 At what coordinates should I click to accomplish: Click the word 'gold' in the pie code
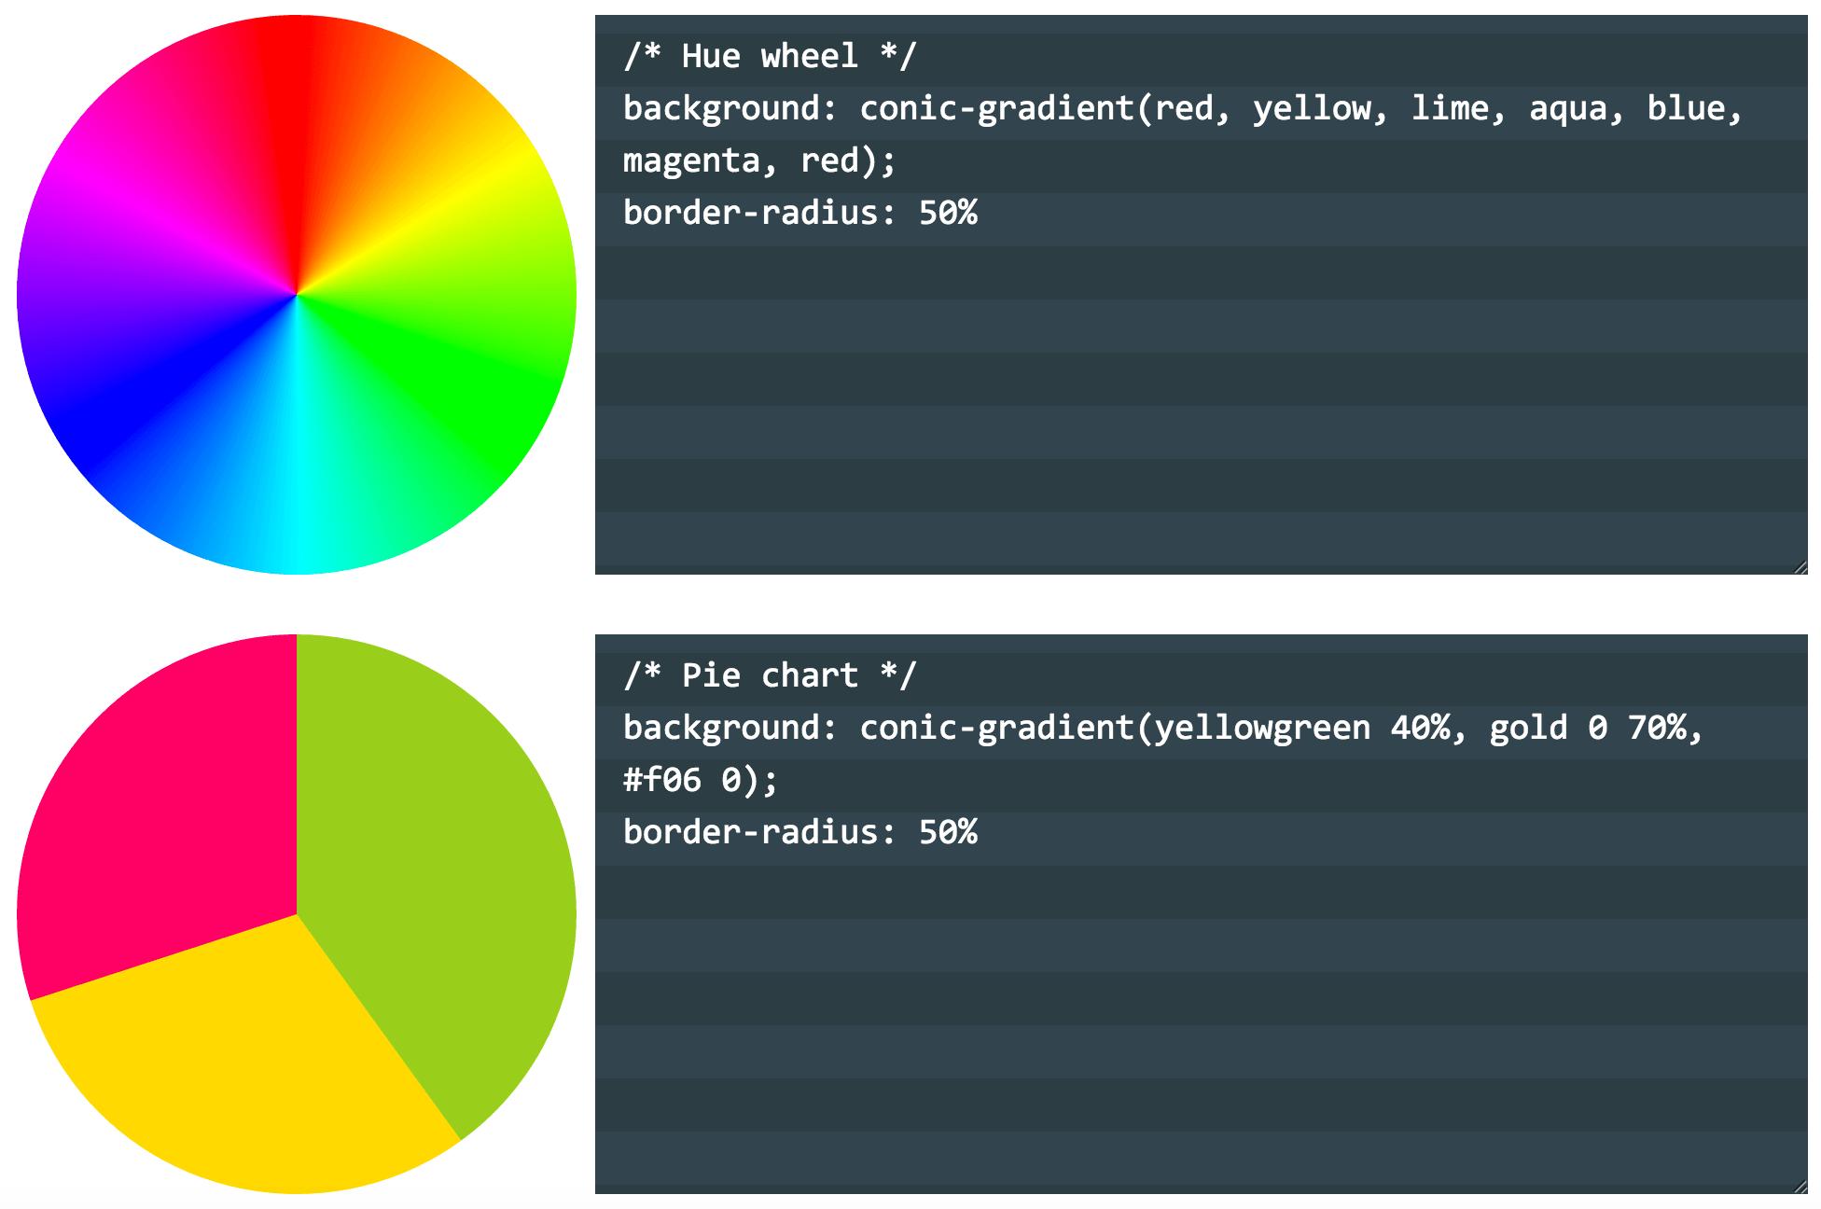pyautogui.click(x=1527, y=728)
